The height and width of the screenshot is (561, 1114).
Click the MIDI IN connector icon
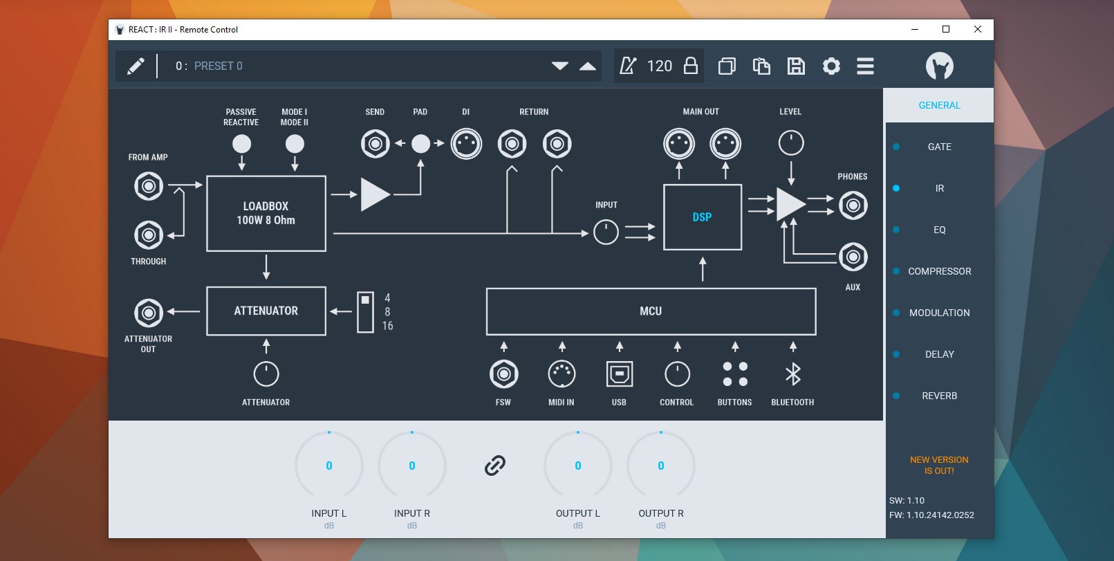tap(561, 374)
